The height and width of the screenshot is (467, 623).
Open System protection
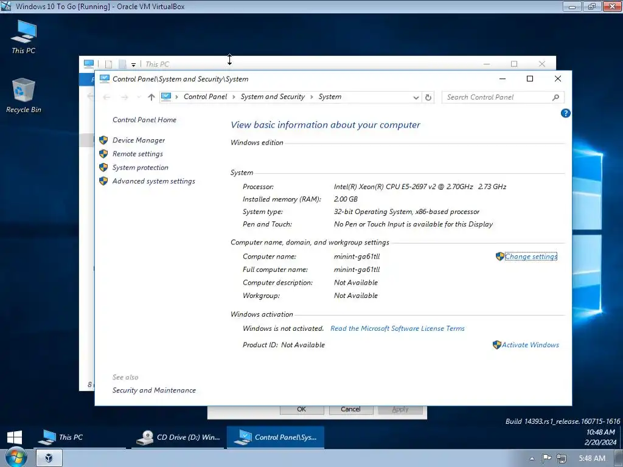point(141,168)
